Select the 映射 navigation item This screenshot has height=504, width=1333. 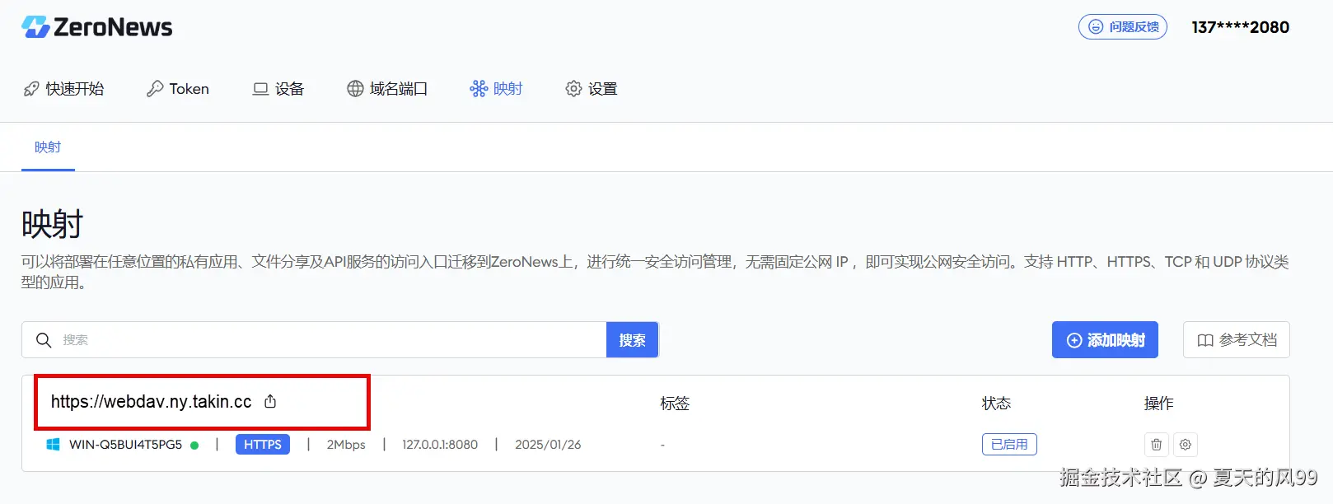coord(497,89)
